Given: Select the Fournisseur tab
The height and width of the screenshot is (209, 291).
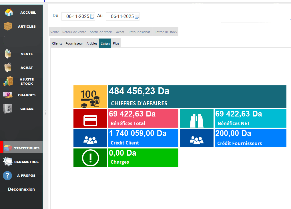Looking at the screenshot, I should 74,43.
